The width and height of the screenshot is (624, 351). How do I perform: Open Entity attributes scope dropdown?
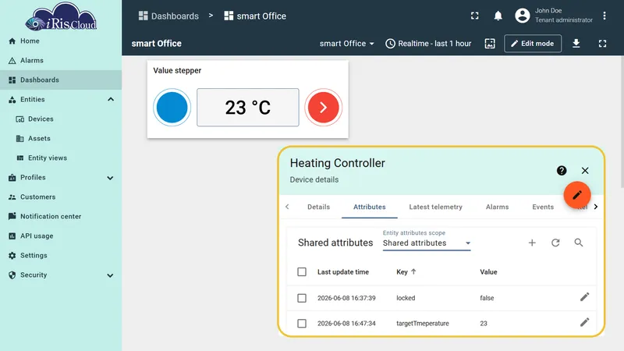tap(427, 243)
